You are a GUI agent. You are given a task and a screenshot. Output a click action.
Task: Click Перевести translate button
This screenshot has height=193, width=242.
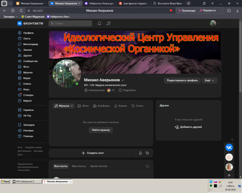point(207,10)
